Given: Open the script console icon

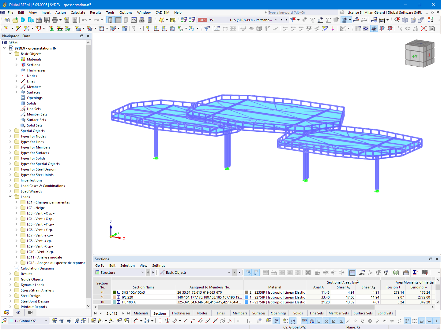Looking at the screenshot, I should coord(134,20).
